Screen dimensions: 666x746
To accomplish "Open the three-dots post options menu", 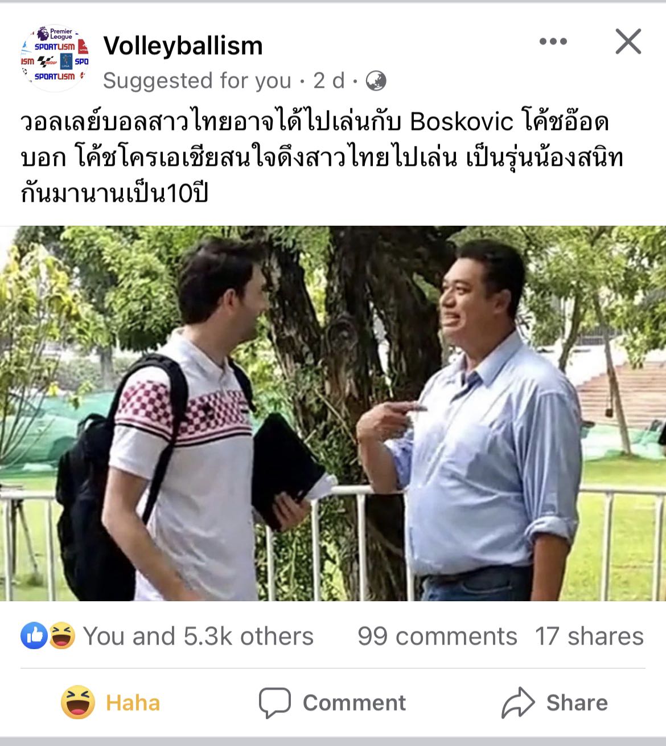I will coord(553,42).
